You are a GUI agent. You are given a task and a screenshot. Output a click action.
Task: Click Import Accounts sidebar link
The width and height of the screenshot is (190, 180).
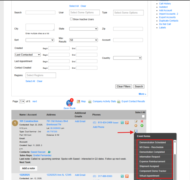167,14
